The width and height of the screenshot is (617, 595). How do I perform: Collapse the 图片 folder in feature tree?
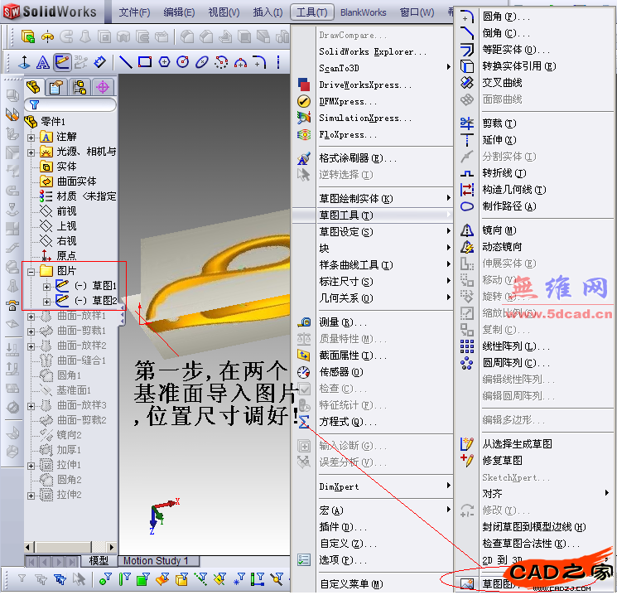coord(31,271)
